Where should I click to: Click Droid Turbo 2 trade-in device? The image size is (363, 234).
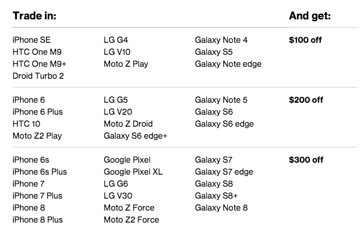38,76
